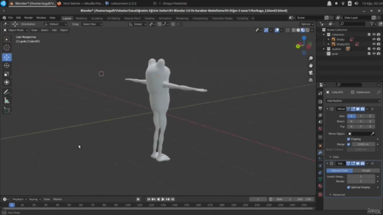Activate the Move tool

7,57
